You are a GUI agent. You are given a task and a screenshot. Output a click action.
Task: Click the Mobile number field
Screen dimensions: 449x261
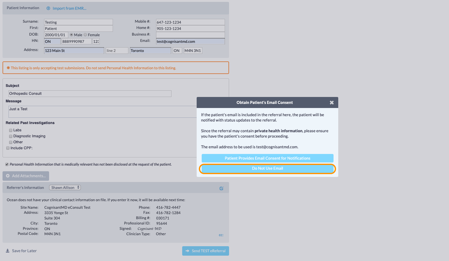(190, 22)
